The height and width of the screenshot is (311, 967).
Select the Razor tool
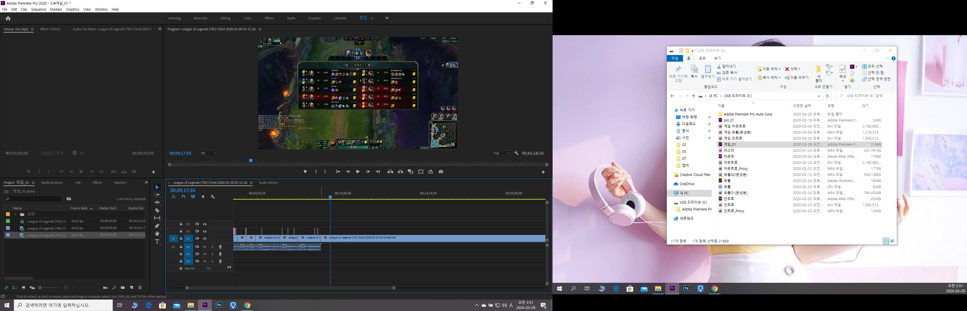(157, 210)
